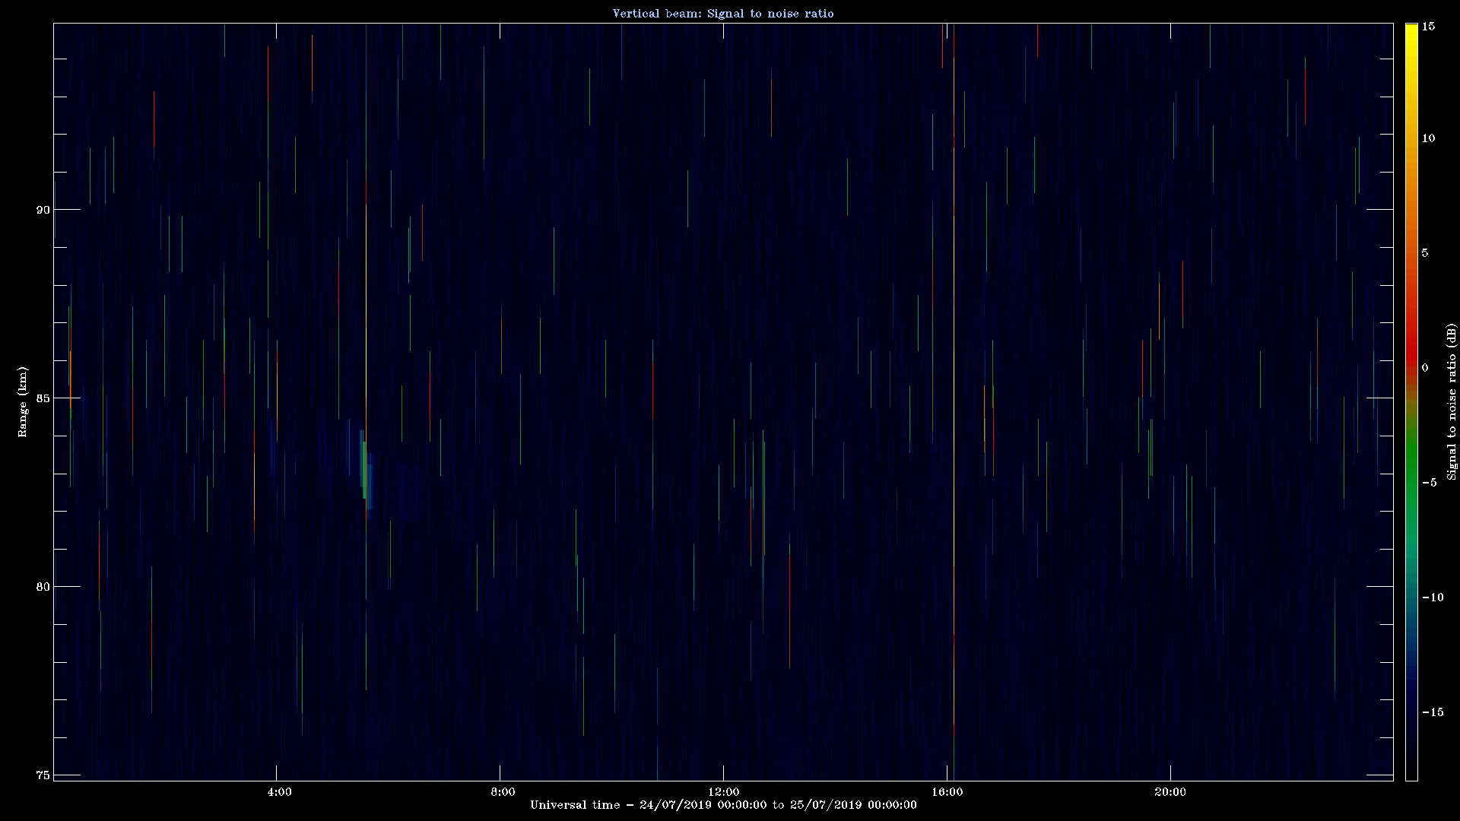Click the 16:00 time axis label
The width and height of the screenshot is (1460, 821).
947,792
